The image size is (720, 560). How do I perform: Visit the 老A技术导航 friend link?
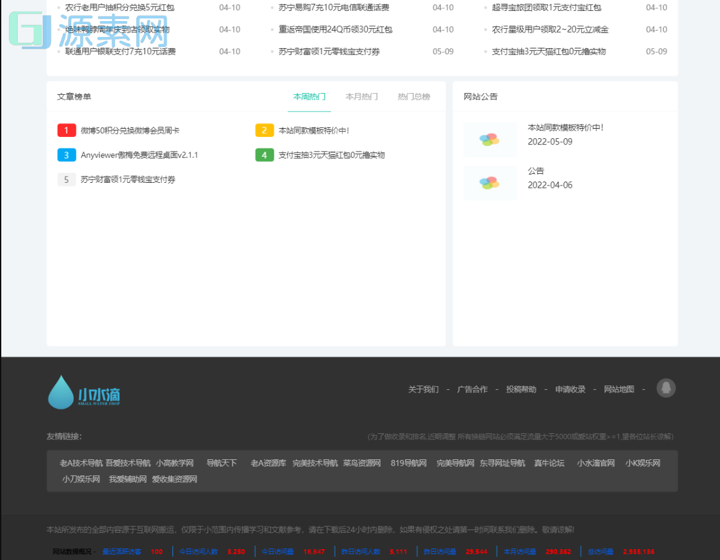79,463
